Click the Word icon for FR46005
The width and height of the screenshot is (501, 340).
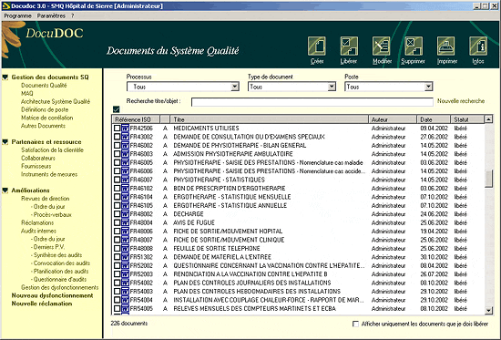[125, 162]
